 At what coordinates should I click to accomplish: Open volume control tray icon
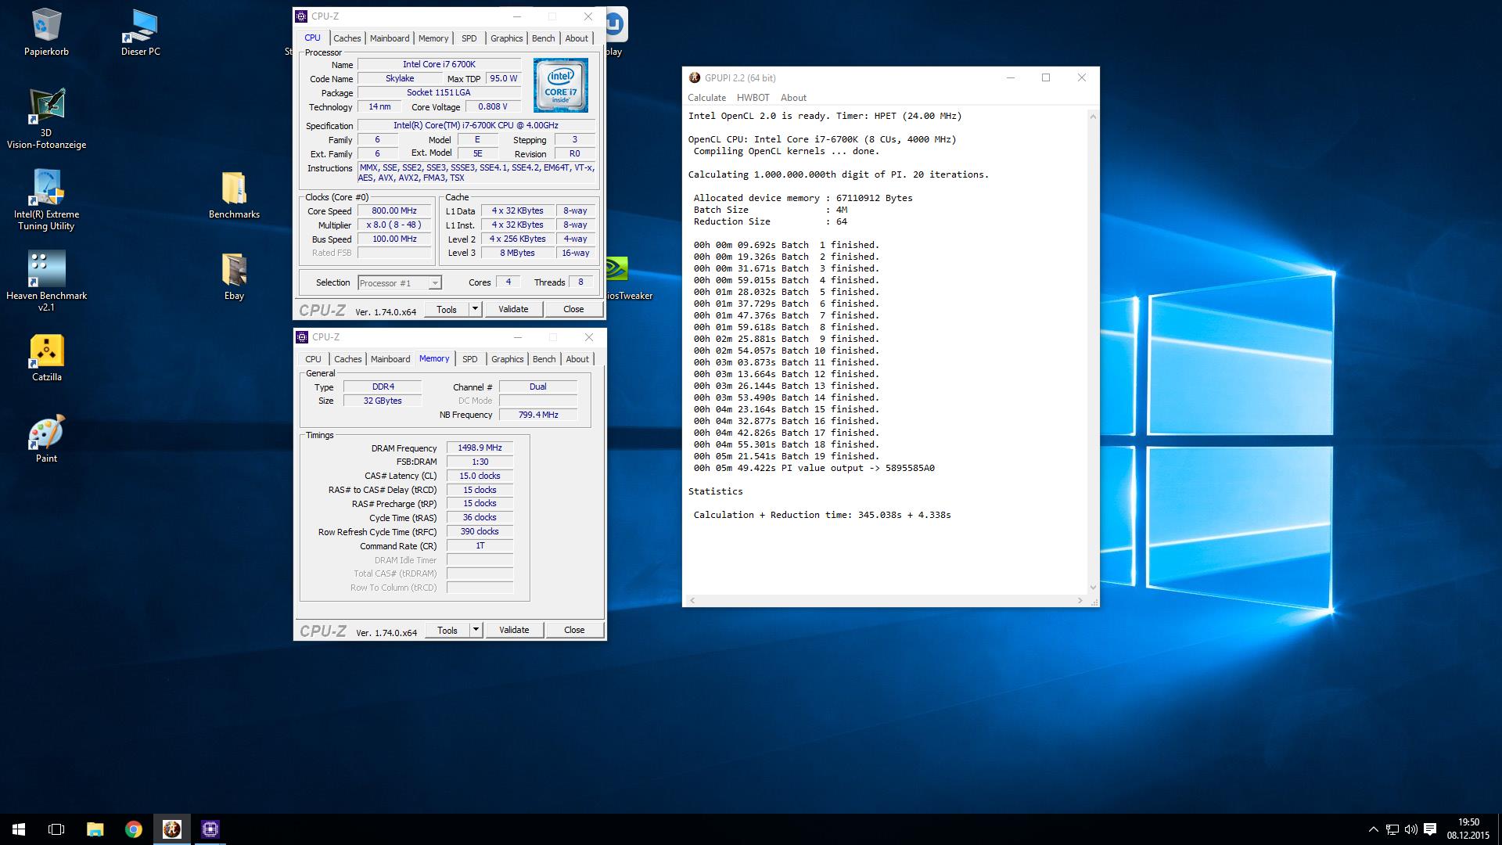(x=1411, y=829)
